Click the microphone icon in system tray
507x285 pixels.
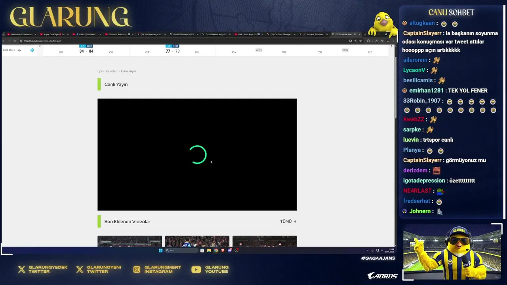click(x=372, y=251)
